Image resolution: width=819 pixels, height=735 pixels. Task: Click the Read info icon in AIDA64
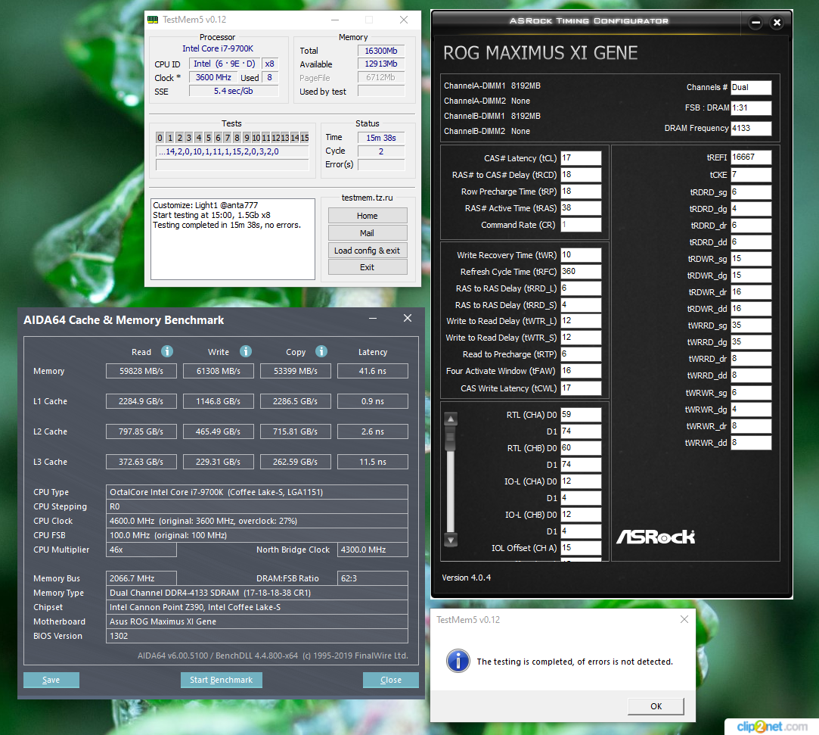[x=167, y=351]
